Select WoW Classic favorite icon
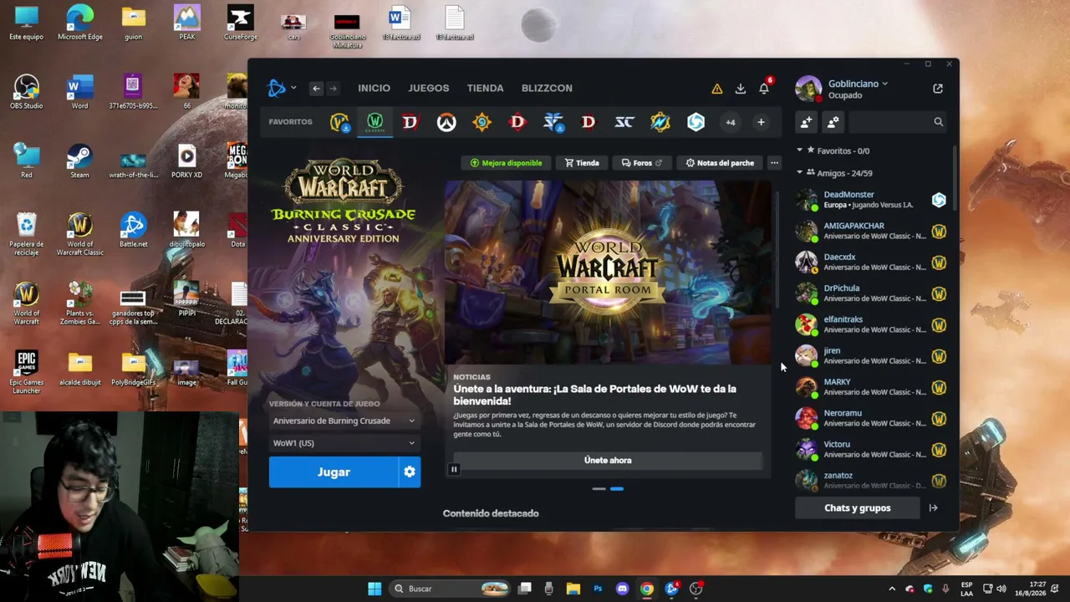This screenshot has height=602, width=1070. (374, 123)
